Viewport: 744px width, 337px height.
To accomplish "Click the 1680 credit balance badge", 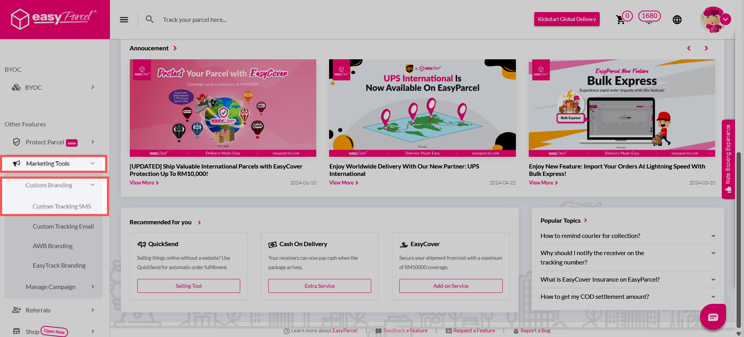I will (x=649, y=16).
